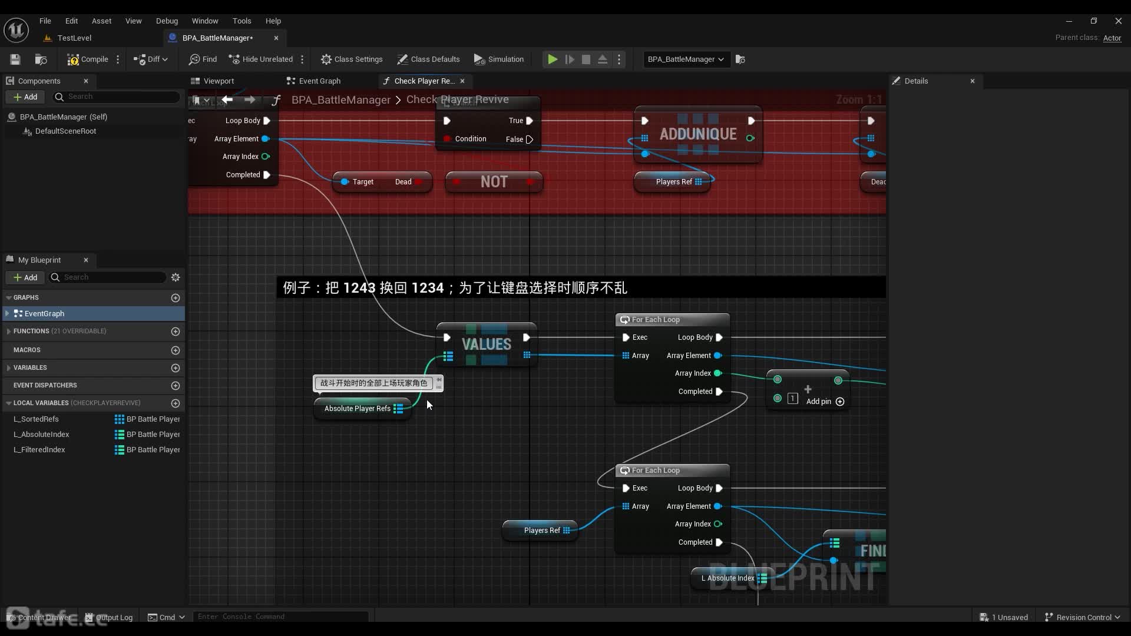The width and height of the screenshot is (1131, 636).
Task: Click the Components search field
Action: [115, 97]
